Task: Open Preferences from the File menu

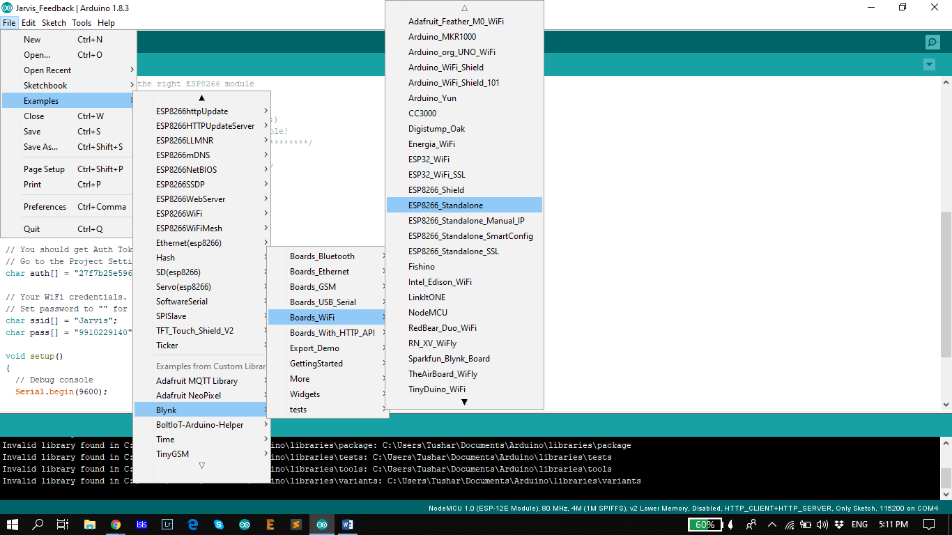Action: (x=45, y=206)
